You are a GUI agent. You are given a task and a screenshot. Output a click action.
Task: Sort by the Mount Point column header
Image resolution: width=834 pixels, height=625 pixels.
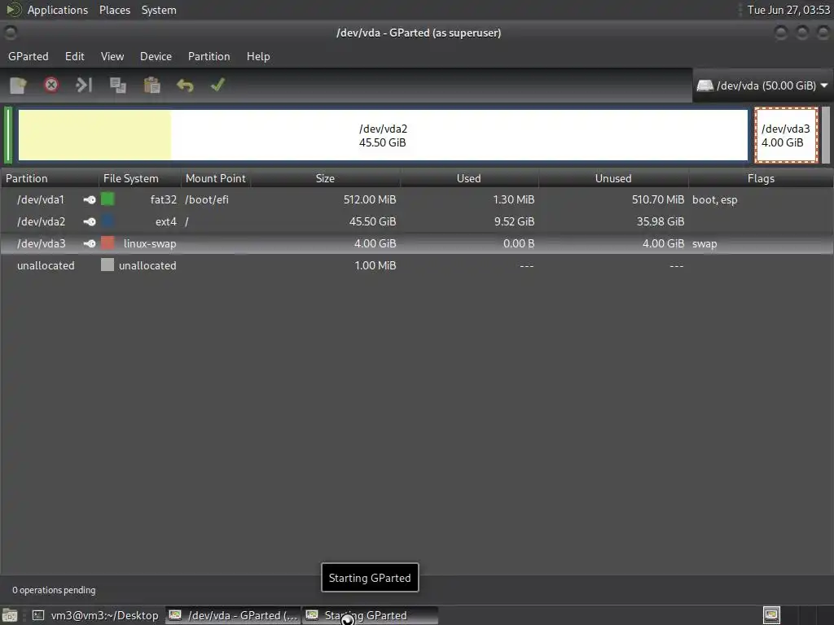pos(216,178)
